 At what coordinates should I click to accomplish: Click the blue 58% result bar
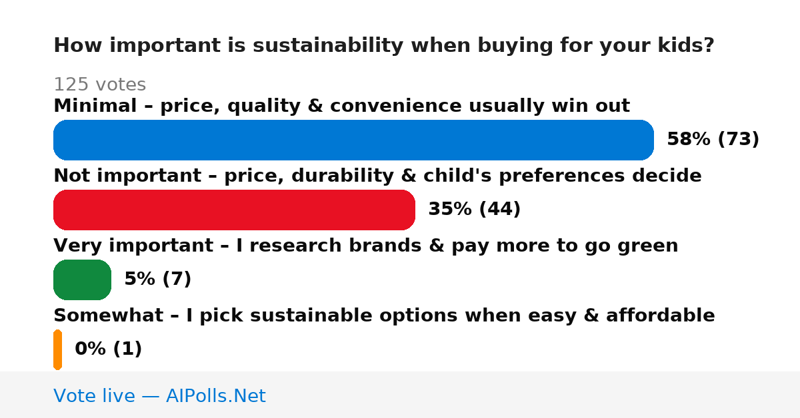coord(353,140)
